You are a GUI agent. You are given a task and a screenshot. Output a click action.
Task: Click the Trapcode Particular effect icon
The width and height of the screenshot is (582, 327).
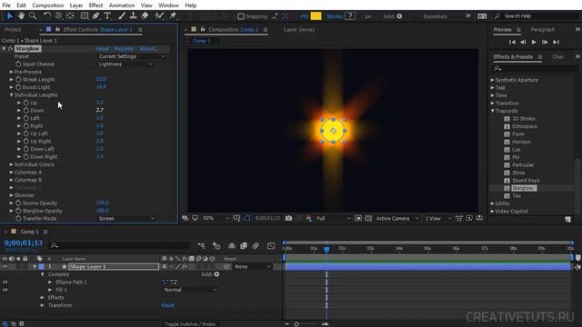click(x=507, y=165)
